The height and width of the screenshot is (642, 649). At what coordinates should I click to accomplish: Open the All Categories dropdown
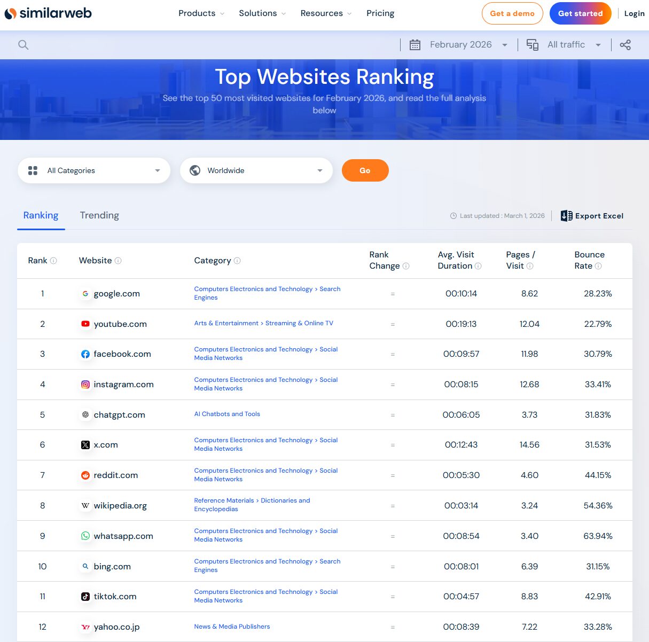tap(94, 170)
